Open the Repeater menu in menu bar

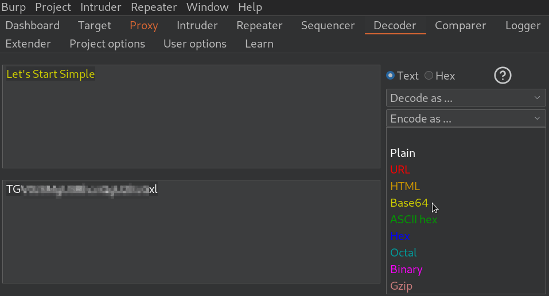tap(154, 7)
